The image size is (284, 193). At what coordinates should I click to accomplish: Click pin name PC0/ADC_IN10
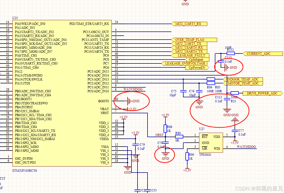click(x=98, y=91)
